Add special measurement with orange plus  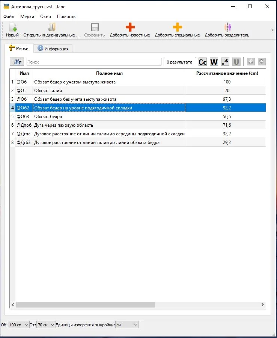tap(178, 27)
